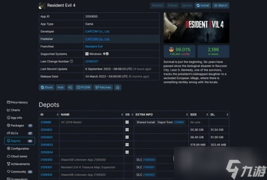267x180 pixels.
Task: Click the Install button
Action: tap(203, 5)
